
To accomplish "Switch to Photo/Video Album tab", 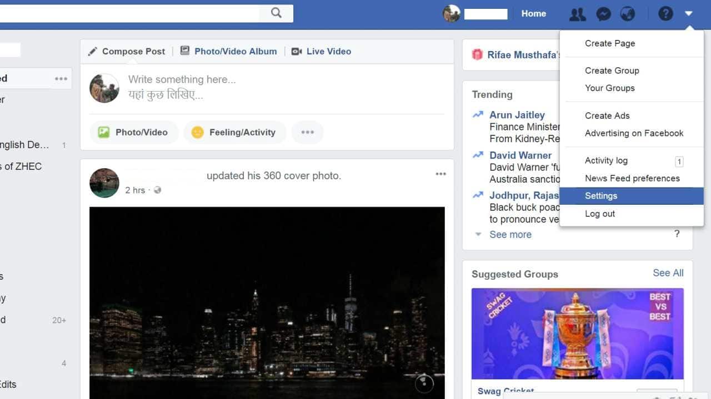I will point(228,51).
